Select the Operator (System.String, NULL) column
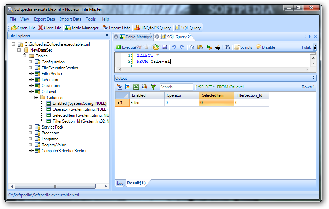Screen dimensions: 329x209 (80, 109)
